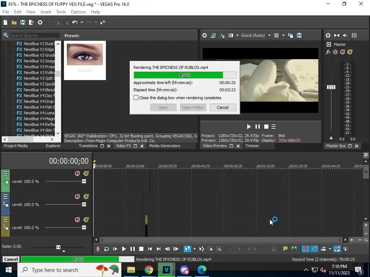Cancel render in the dialog box
Viewport: 370px width, 277px height.
[x=223, y=107]
